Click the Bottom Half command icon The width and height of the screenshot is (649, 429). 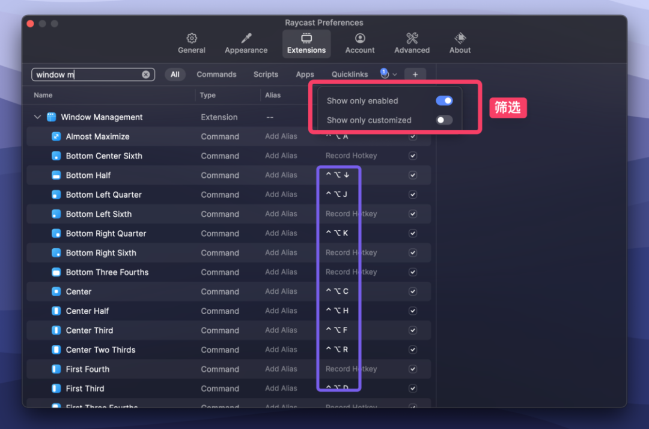pyautogui.click(x=56, y=175)
